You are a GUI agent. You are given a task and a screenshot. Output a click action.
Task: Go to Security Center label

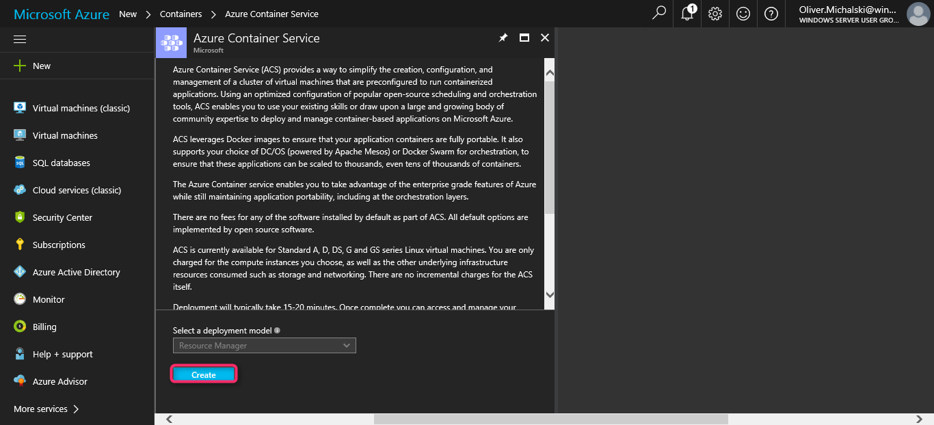point(62,217)
